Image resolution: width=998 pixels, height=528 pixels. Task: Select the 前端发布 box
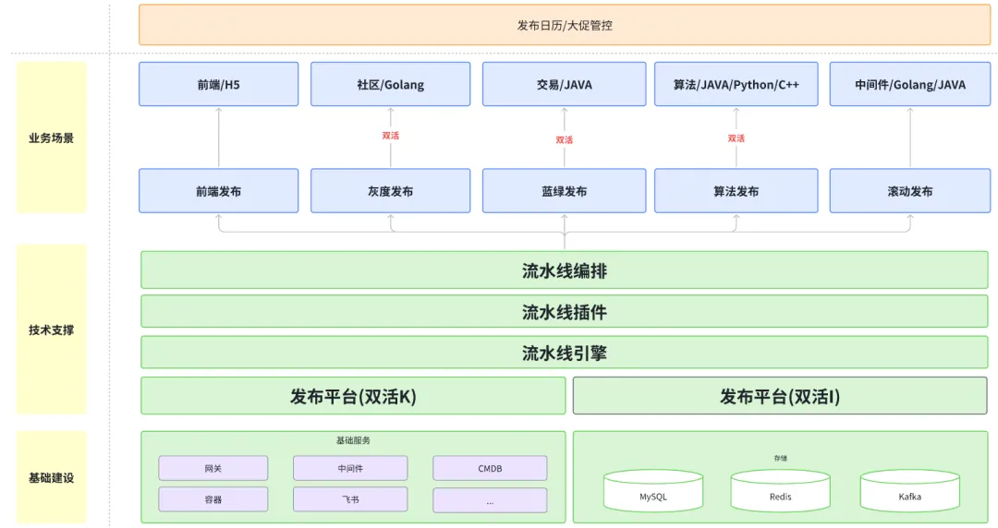[218, 191]
